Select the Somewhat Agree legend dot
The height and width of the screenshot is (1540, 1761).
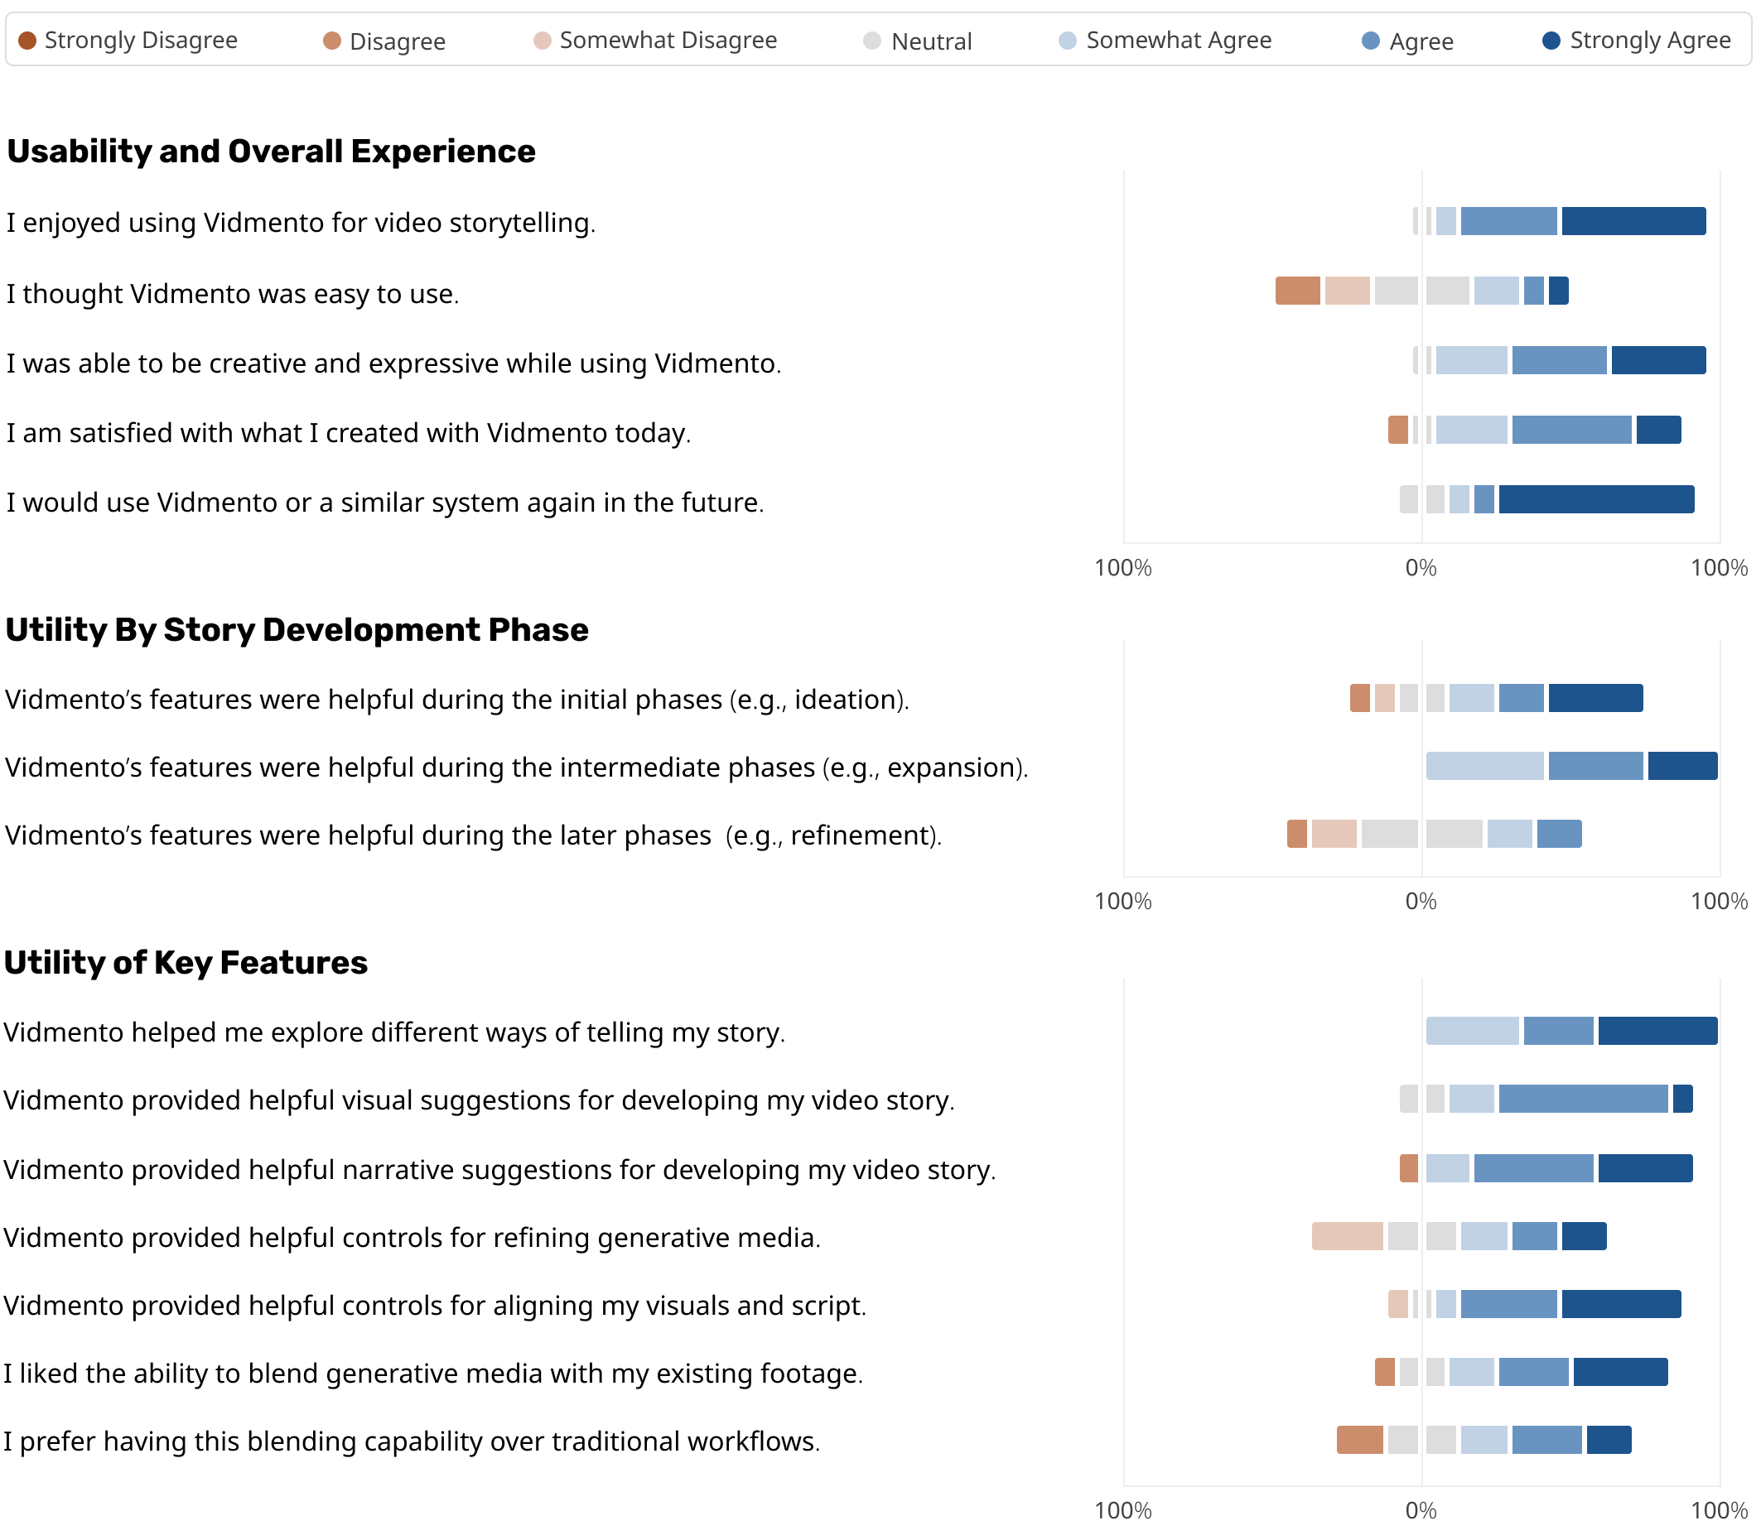pos(1067,41)
